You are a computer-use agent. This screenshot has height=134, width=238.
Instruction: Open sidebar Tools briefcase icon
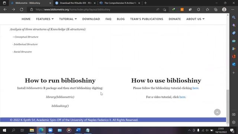tap(234, 41)
